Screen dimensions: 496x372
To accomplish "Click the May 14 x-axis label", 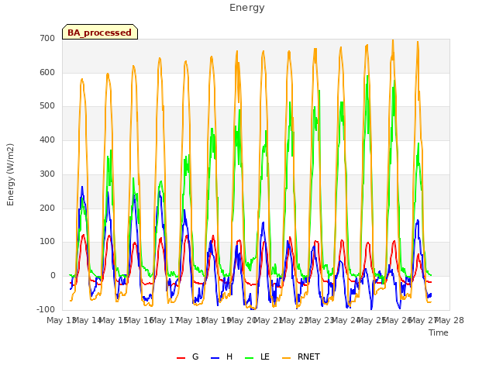I will tap(87, 320).
